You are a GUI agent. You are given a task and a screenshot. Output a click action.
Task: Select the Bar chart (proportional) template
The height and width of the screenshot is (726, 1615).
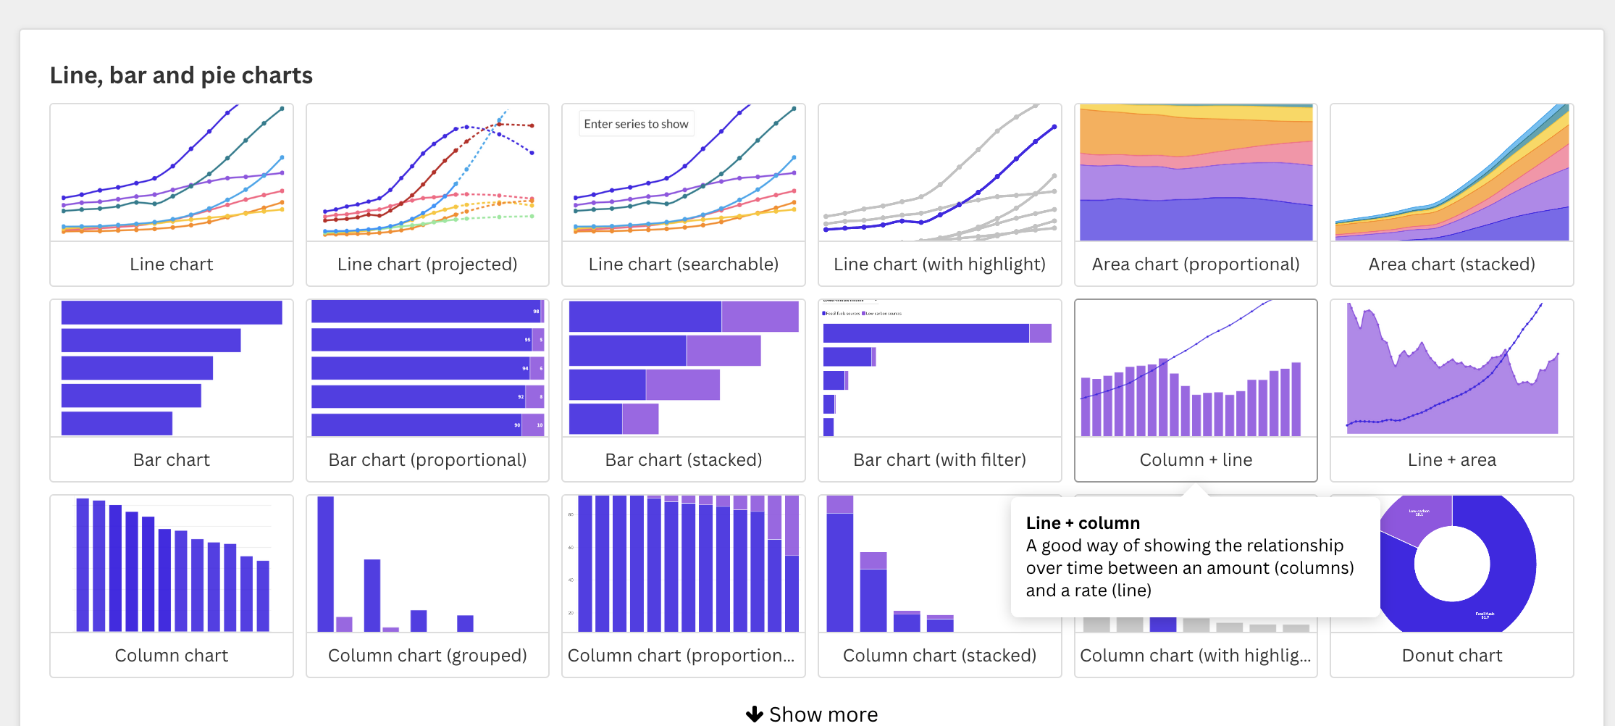[427, 390]
